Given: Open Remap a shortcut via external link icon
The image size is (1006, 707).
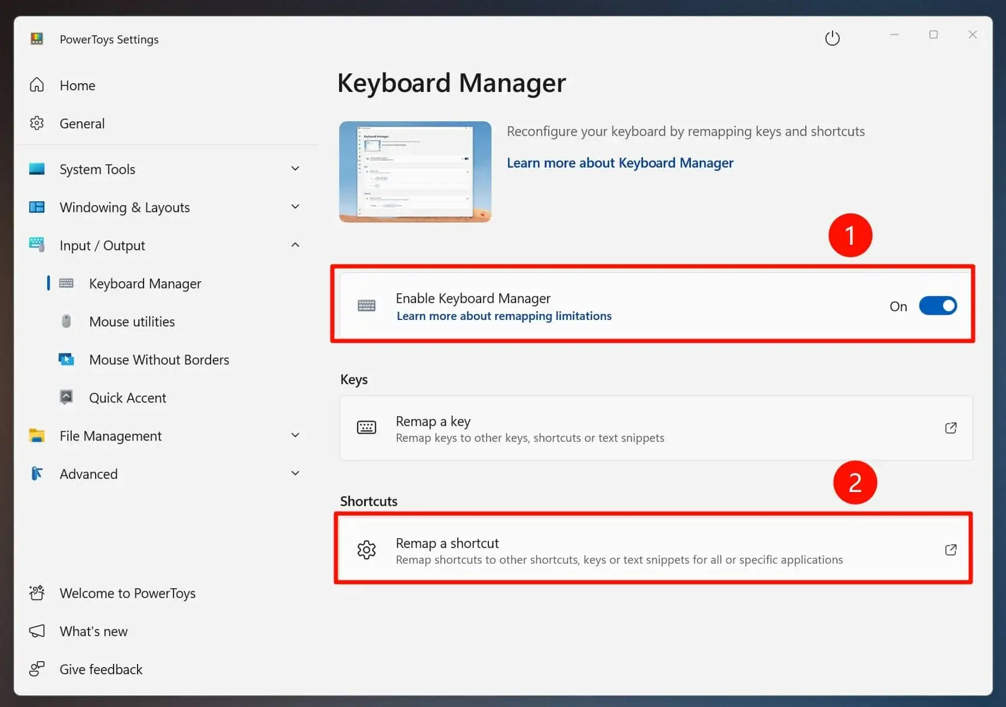Looking at the screenshot, I should tap(950, 549).
